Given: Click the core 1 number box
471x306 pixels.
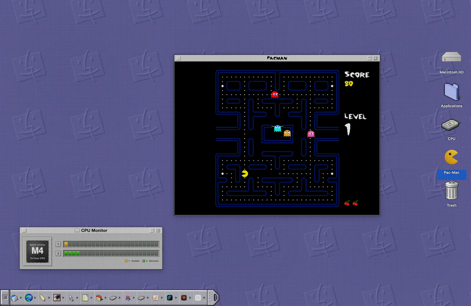Looking at the screenshot, I should [58, 244].
